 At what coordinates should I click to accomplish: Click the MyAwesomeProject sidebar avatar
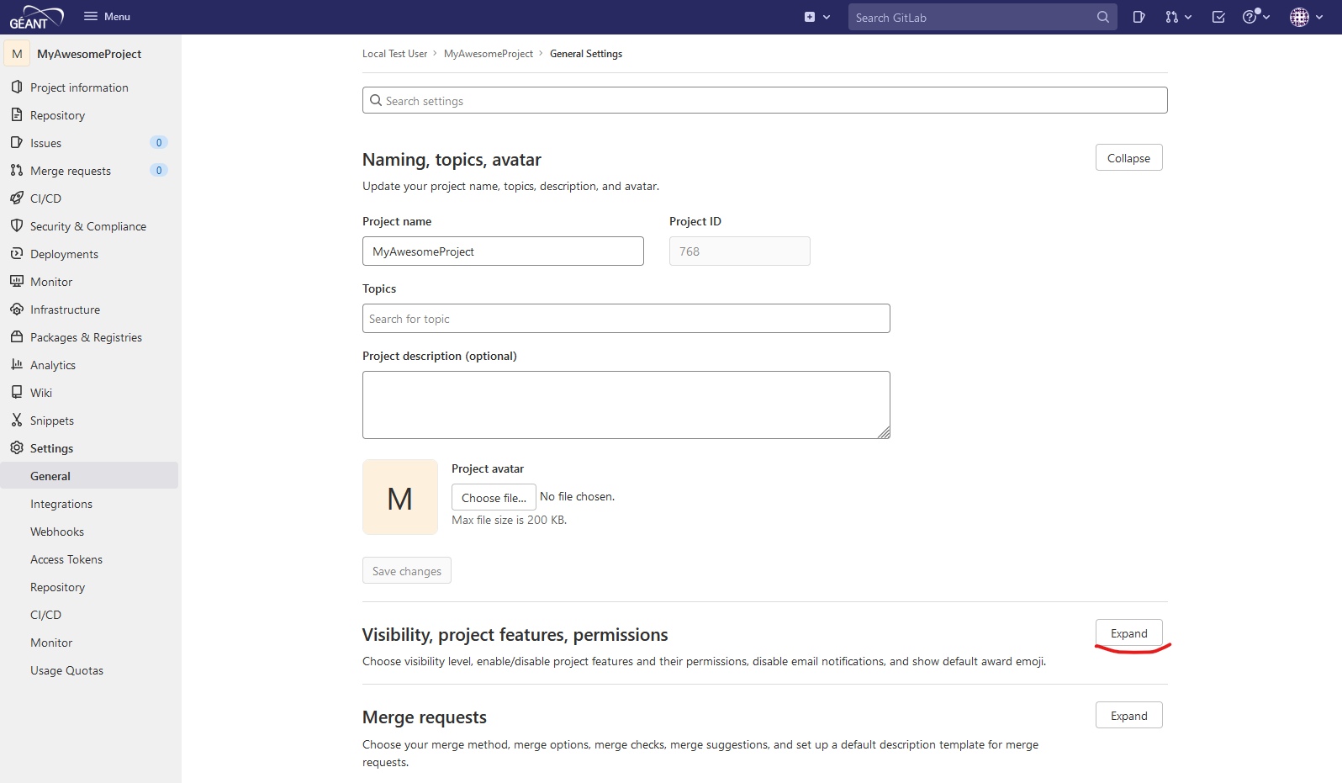(17, 54)
